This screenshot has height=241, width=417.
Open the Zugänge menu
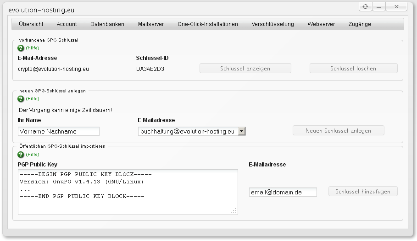click(360, 24)
